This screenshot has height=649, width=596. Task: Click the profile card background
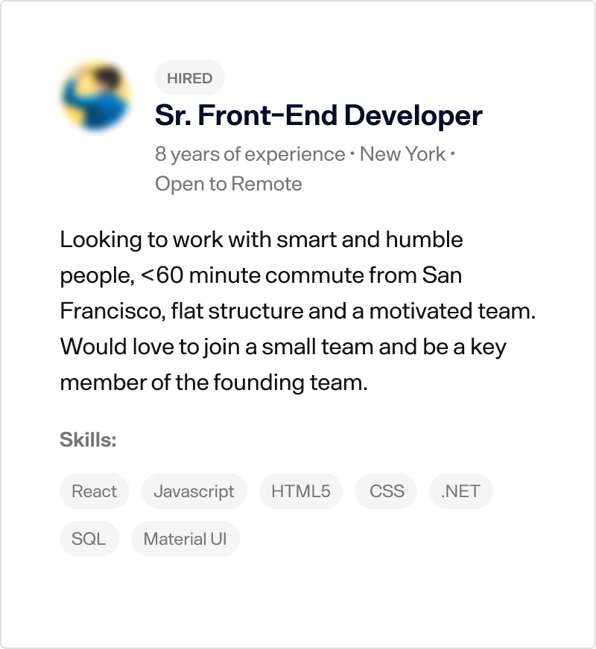coord(298,595)
